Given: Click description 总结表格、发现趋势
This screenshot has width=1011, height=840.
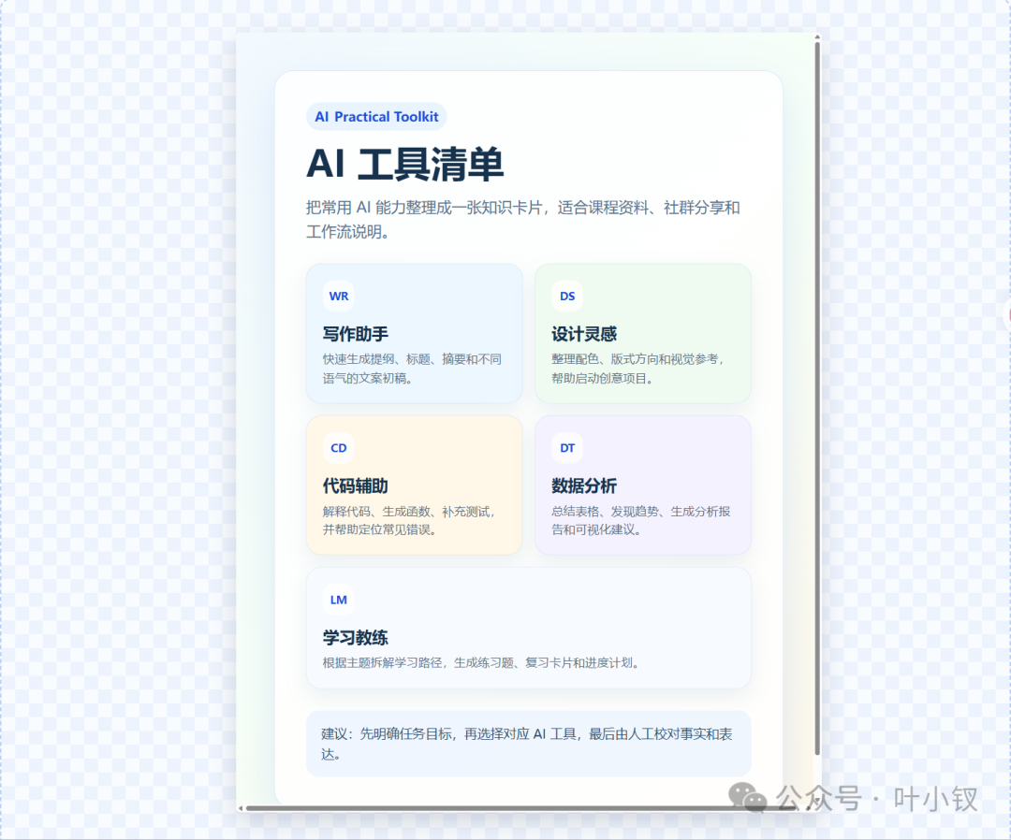Looking at the screenshot, I should pyautogui.click(x=641, y=520).
